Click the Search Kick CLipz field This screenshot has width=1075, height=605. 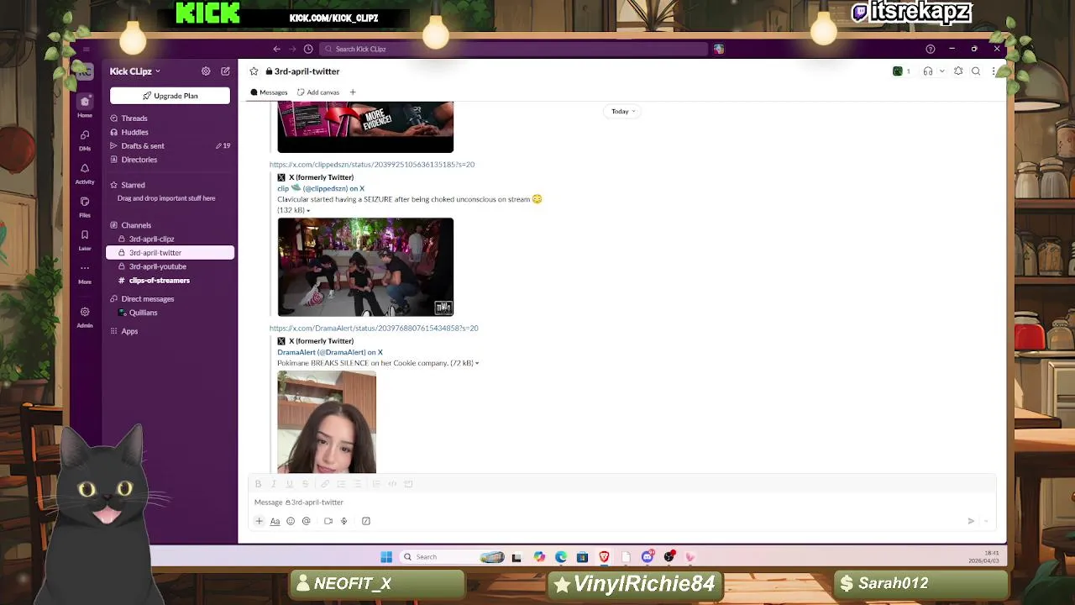coord(513,49)
